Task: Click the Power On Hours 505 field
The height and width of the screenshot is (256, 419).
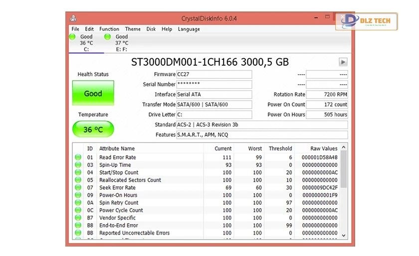Action: [327, 115]
